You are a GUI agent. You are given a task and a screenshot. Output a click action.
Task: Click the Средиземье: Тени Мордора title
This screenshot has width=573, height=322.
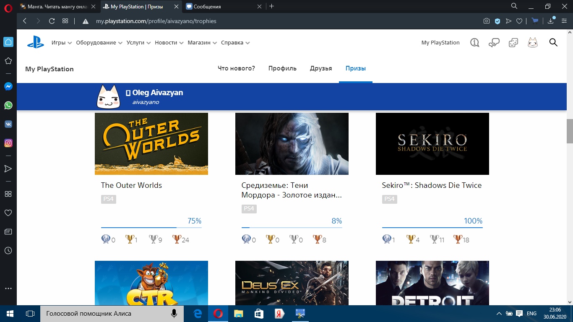click(292, 190)
